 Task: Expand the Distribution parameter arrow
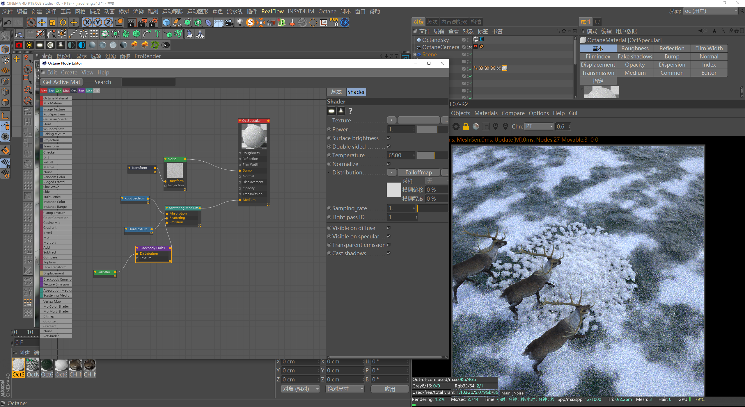(329, 172)
